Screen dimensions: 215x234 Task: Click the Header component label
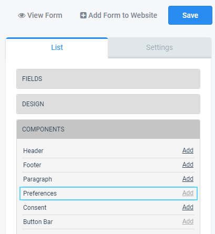pyautogui.click(x=33, y=151)
